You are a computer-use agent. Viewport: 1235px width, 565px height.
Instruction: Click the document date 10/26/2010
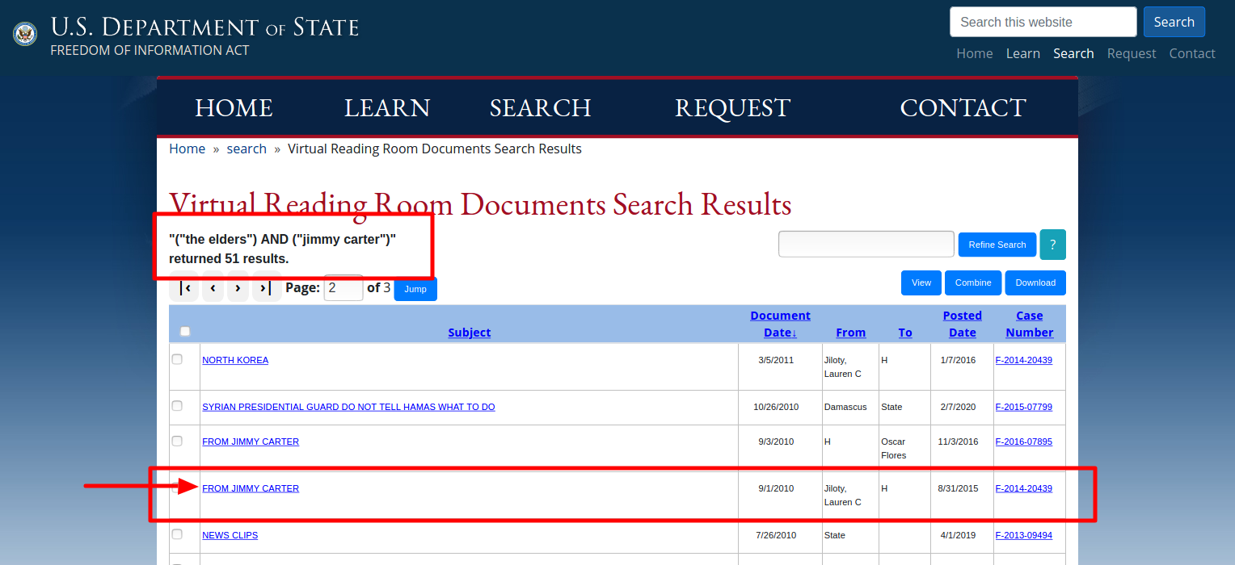click(776, 407)
